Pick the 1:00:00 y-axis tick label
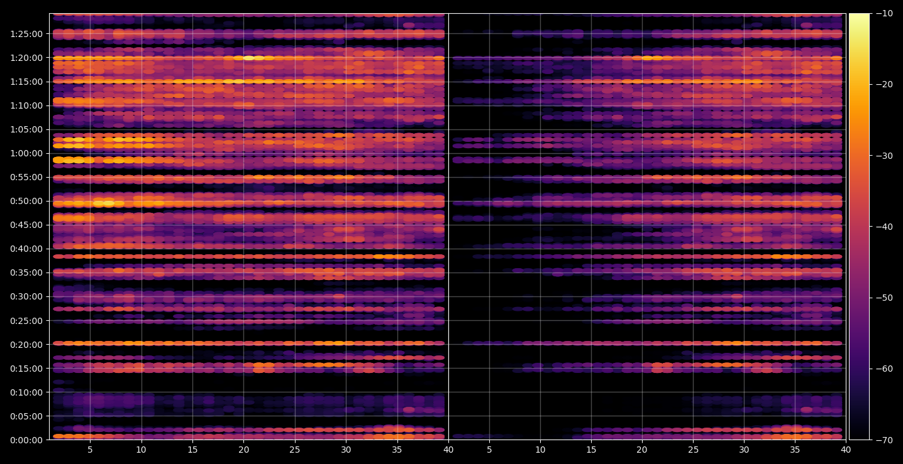The height and width of the screenshot is (464, 903). (26, 153)
